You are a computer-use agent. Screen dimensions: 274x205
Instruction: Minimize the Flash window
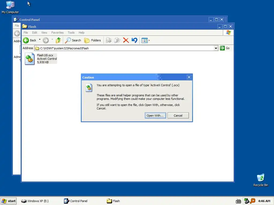point(220,26)
